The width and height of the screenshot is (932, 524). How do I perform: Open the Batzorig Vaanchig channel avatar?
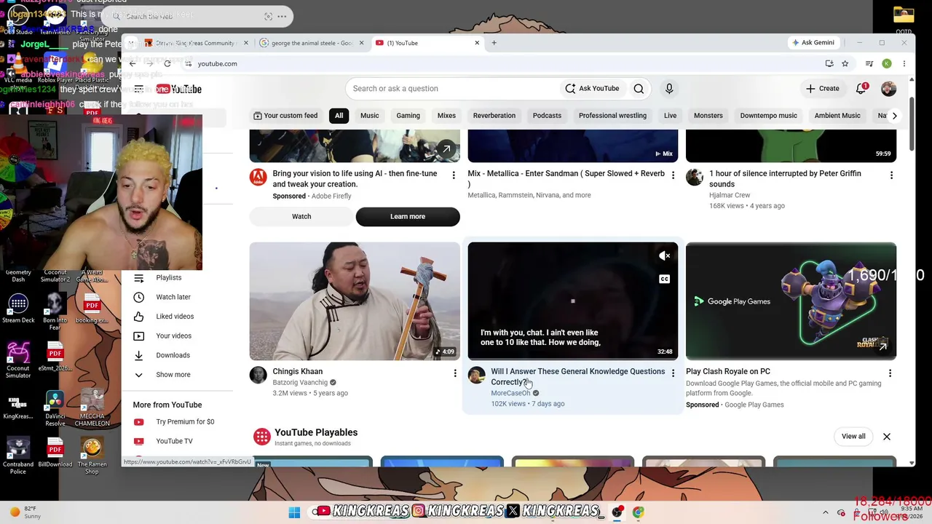(258, 375)
